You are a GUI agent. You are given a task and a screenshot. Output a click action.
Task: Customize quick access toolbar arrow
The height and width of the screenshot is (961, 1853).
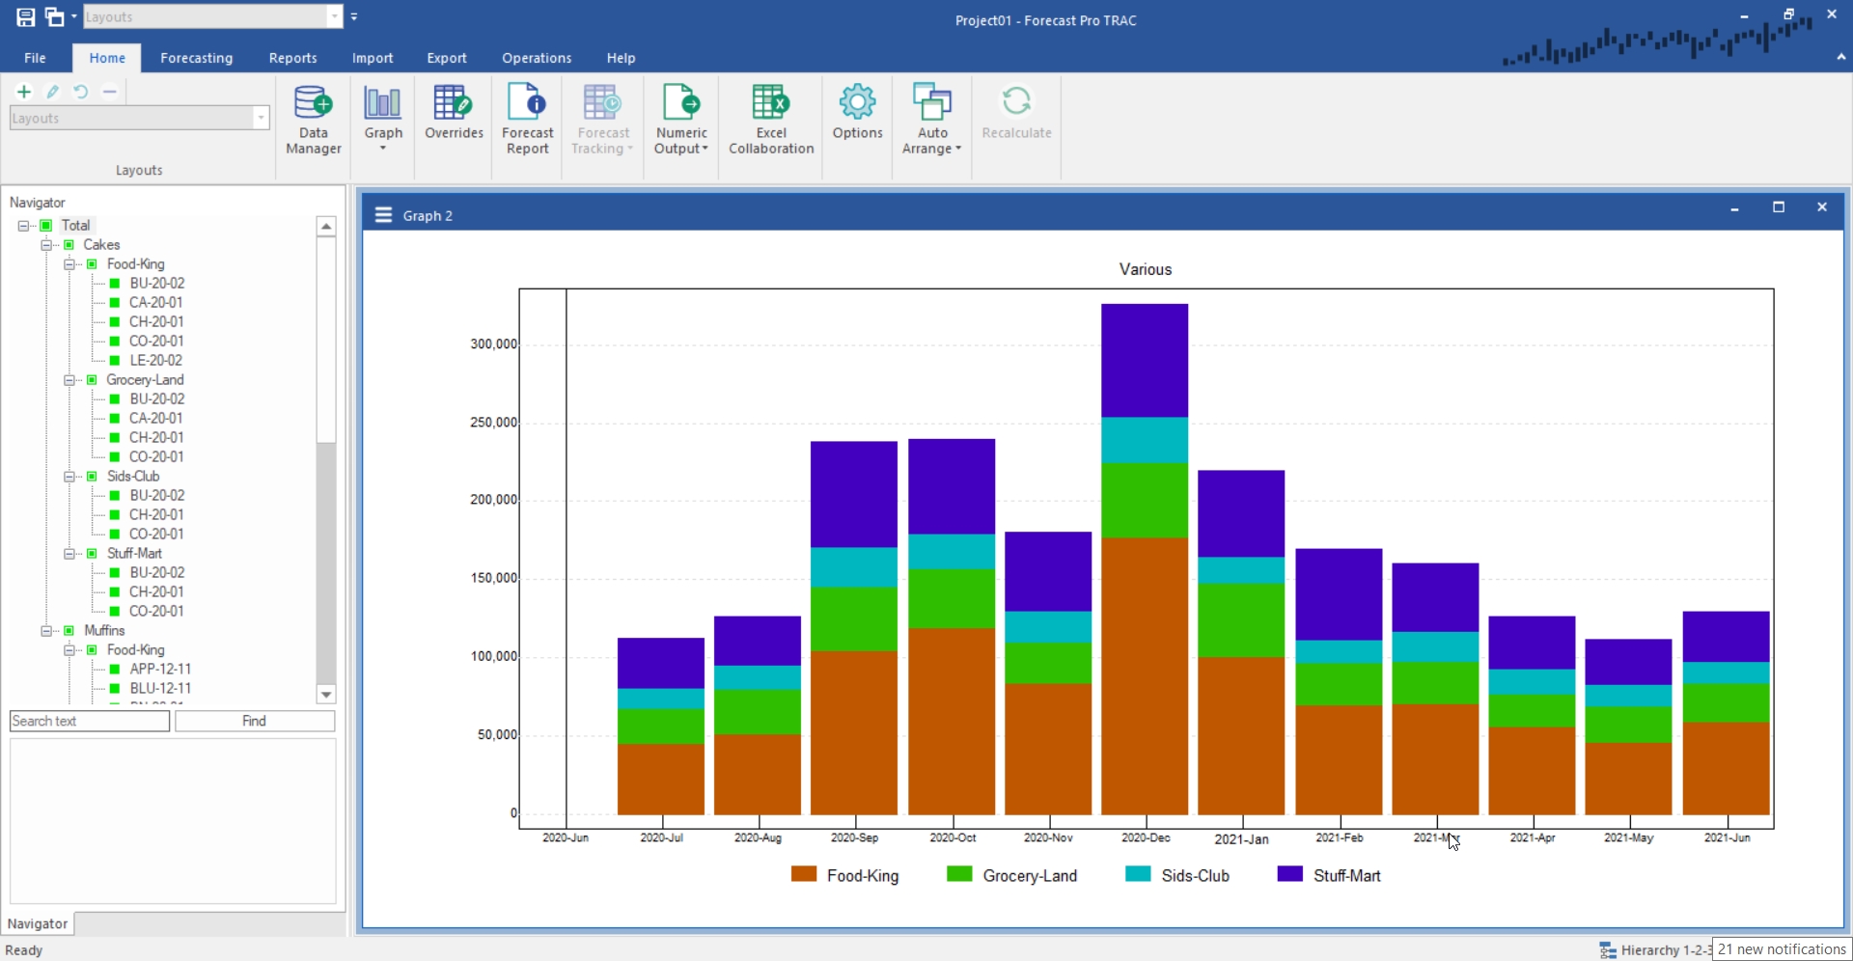(354, 16)
